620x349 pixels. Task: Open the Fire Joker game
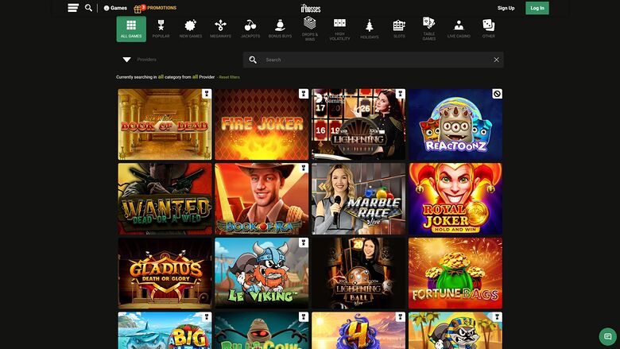[x=262, y=124]
